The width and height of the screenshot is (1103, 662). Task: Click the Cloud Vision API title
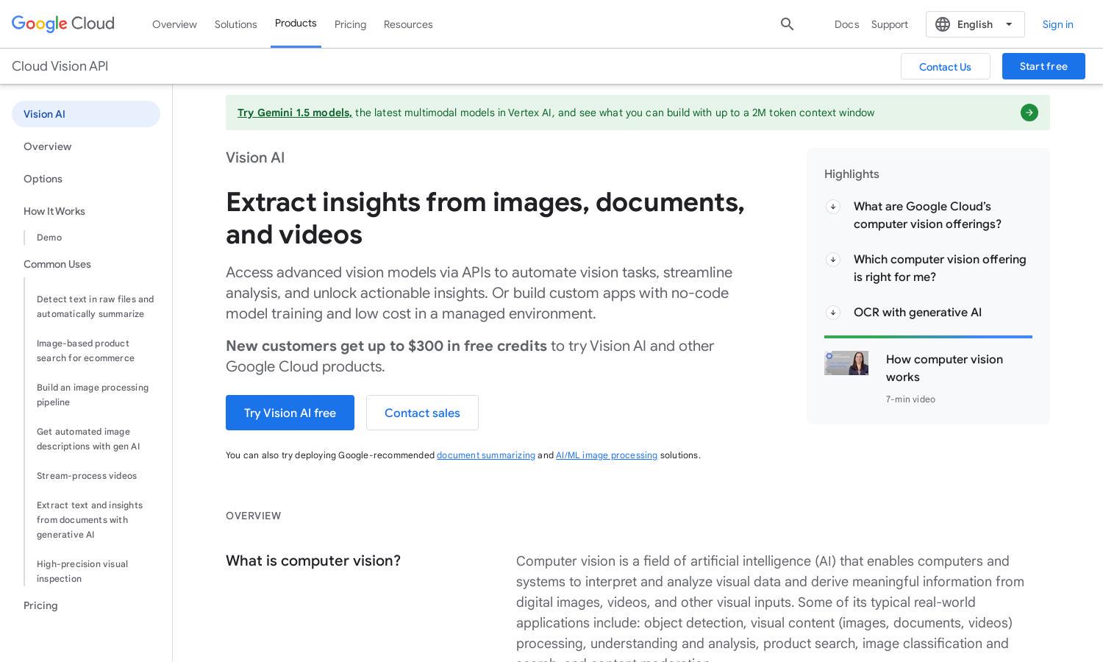pyautogui.click(x=60, y=66)
